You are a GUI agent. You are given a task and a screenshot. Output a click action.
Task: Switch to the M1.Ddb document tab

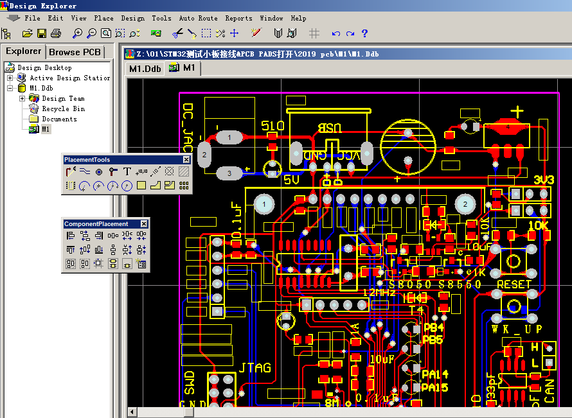145,69
